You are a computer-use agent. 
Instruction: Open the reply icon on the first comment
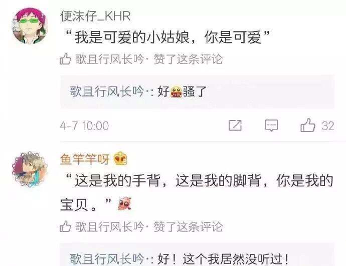pyautogui.click(x=271, y=125)
